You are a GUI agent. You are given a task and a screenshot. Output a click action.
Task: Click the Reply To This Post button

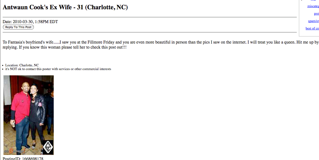click(x=18, y=27)
